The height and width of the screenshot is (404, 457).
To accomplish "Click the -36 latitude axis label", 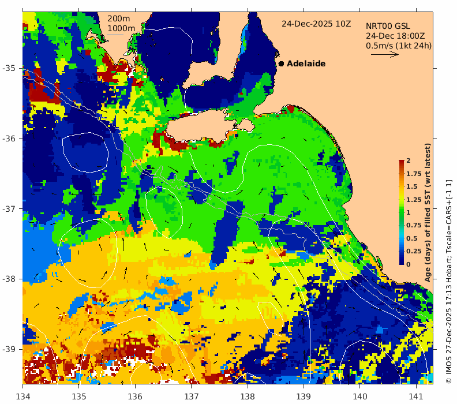I will (9, 139).
